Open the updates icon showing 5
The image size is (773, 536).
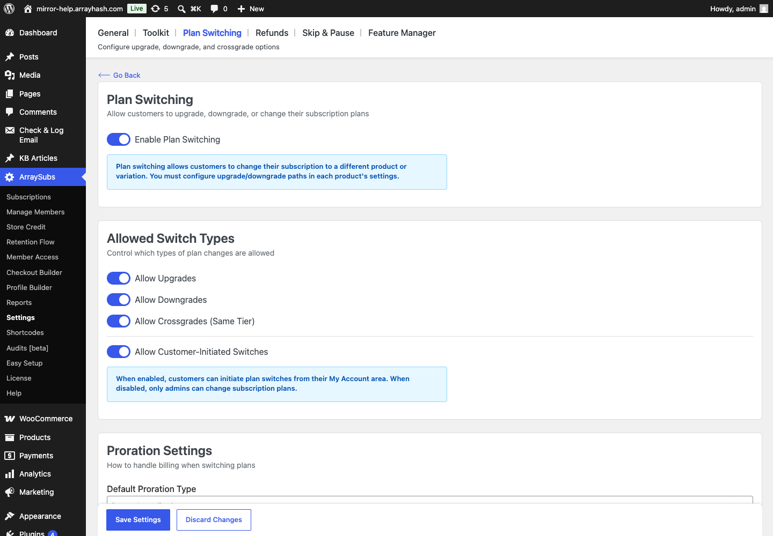tap(156, 9)
